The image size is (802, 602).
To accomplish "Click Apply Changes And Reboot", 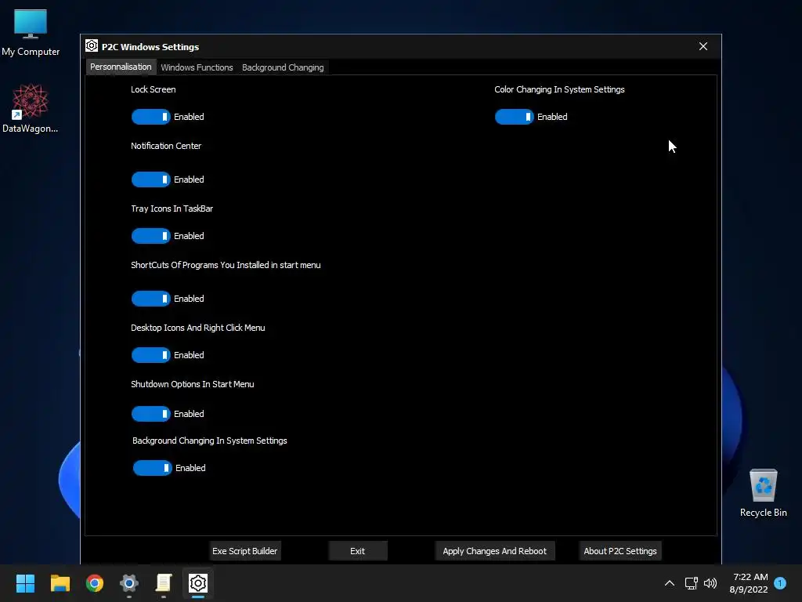I will 495,551.
